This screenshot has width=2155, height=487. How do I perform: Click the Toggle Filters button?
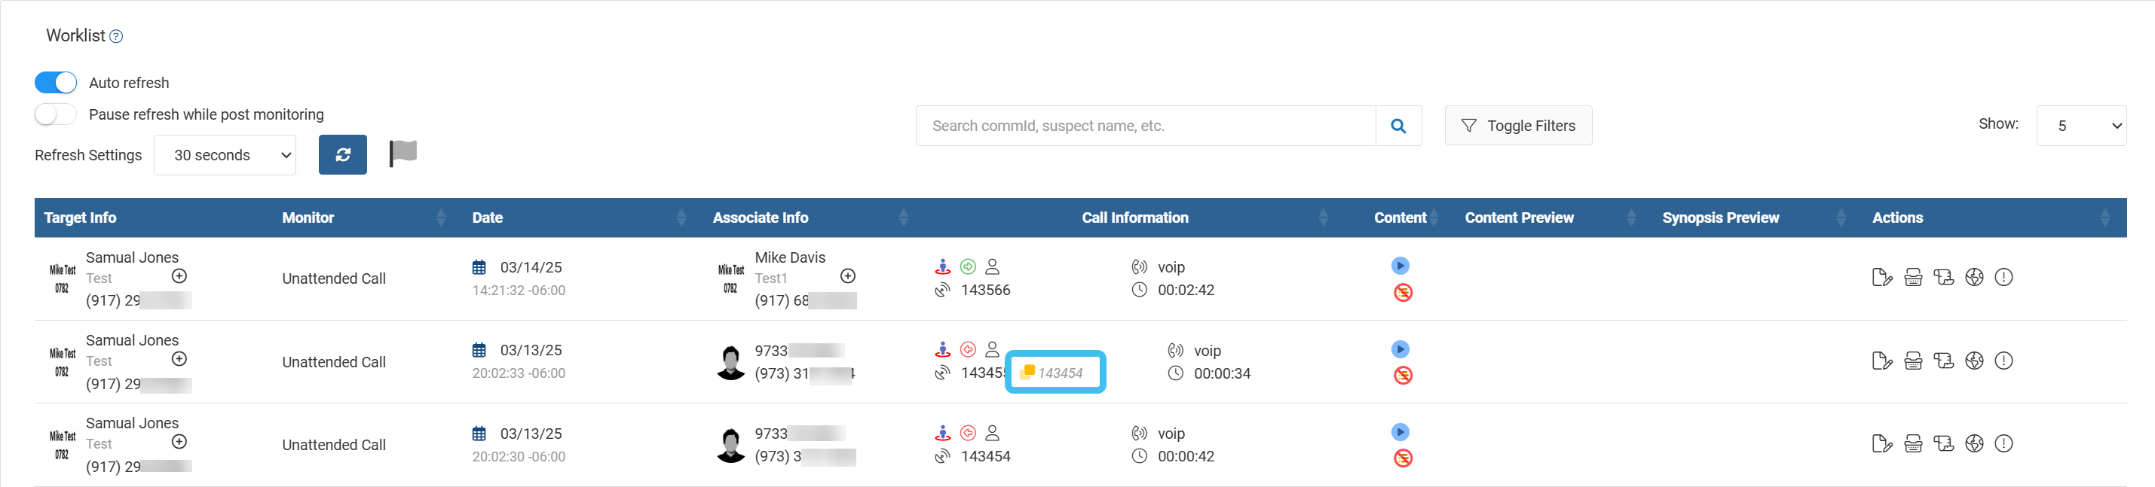click(x=1517, y=126)
